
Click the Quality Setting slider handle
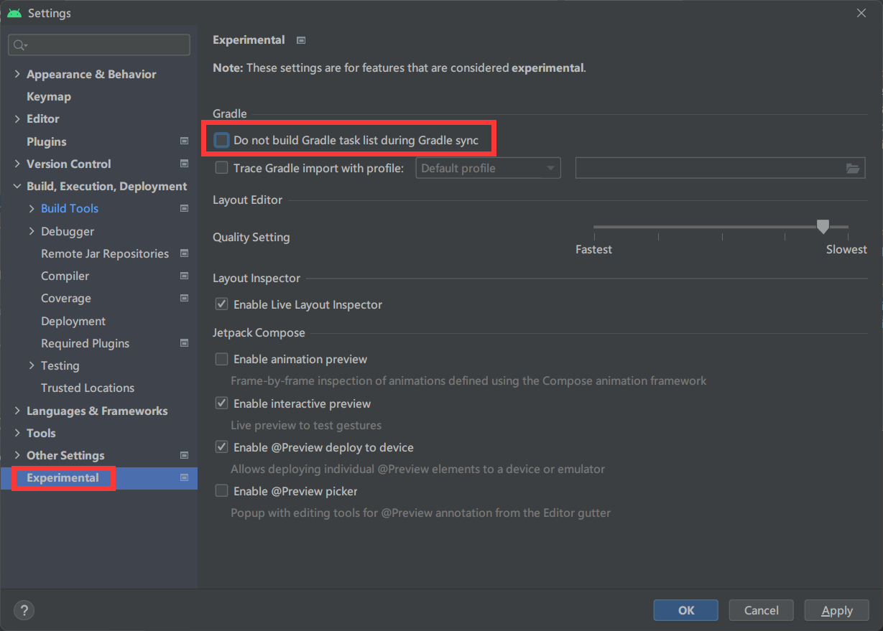pos(823,227)
